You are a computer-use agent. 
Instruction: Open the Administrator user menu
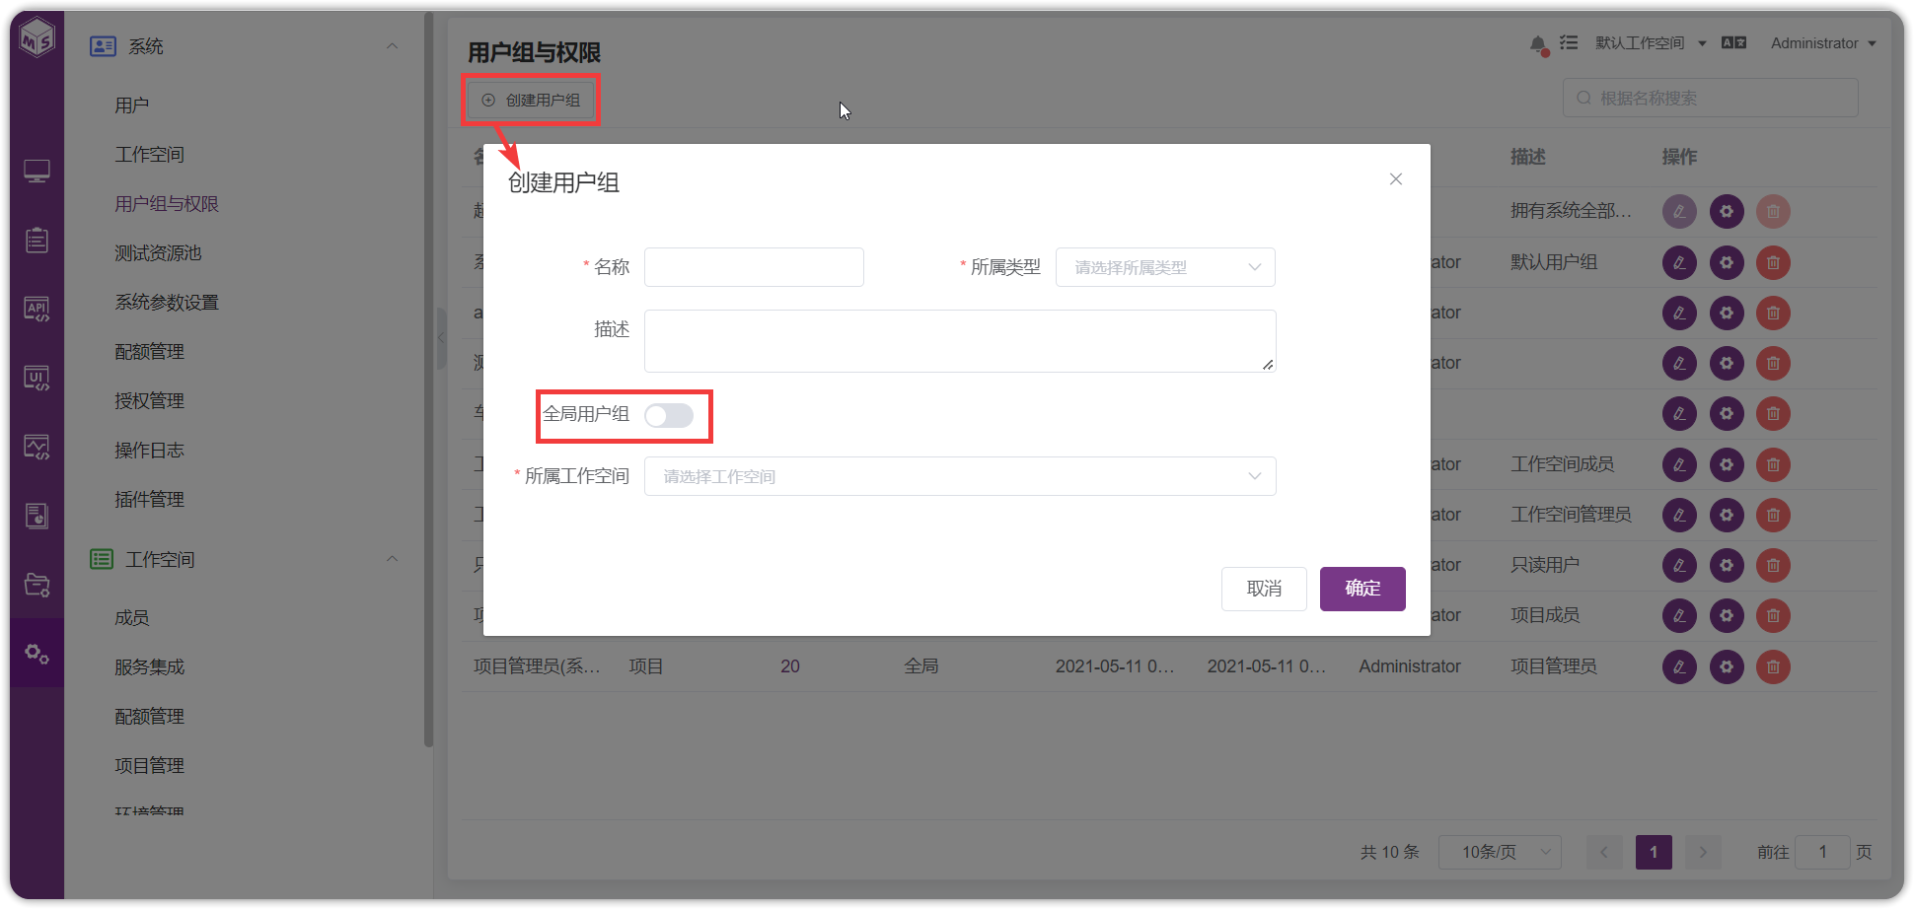[x=1823, y=43]
